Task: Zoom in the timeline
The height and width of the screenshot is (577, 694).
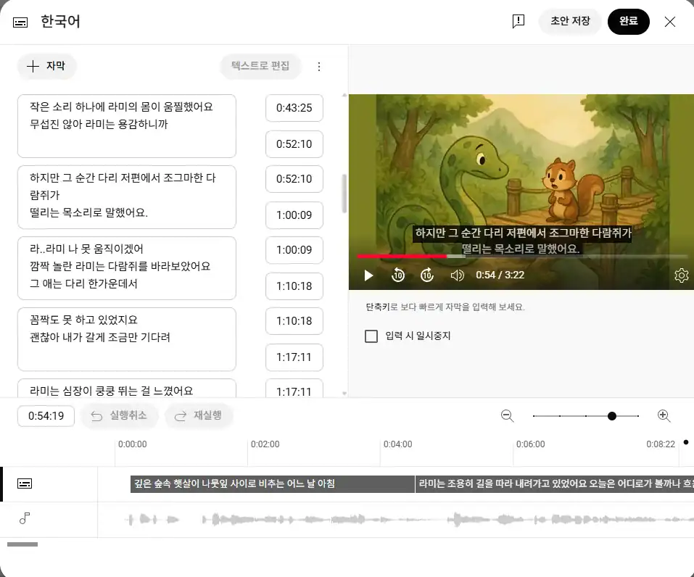Action: (x=663, y=416)
